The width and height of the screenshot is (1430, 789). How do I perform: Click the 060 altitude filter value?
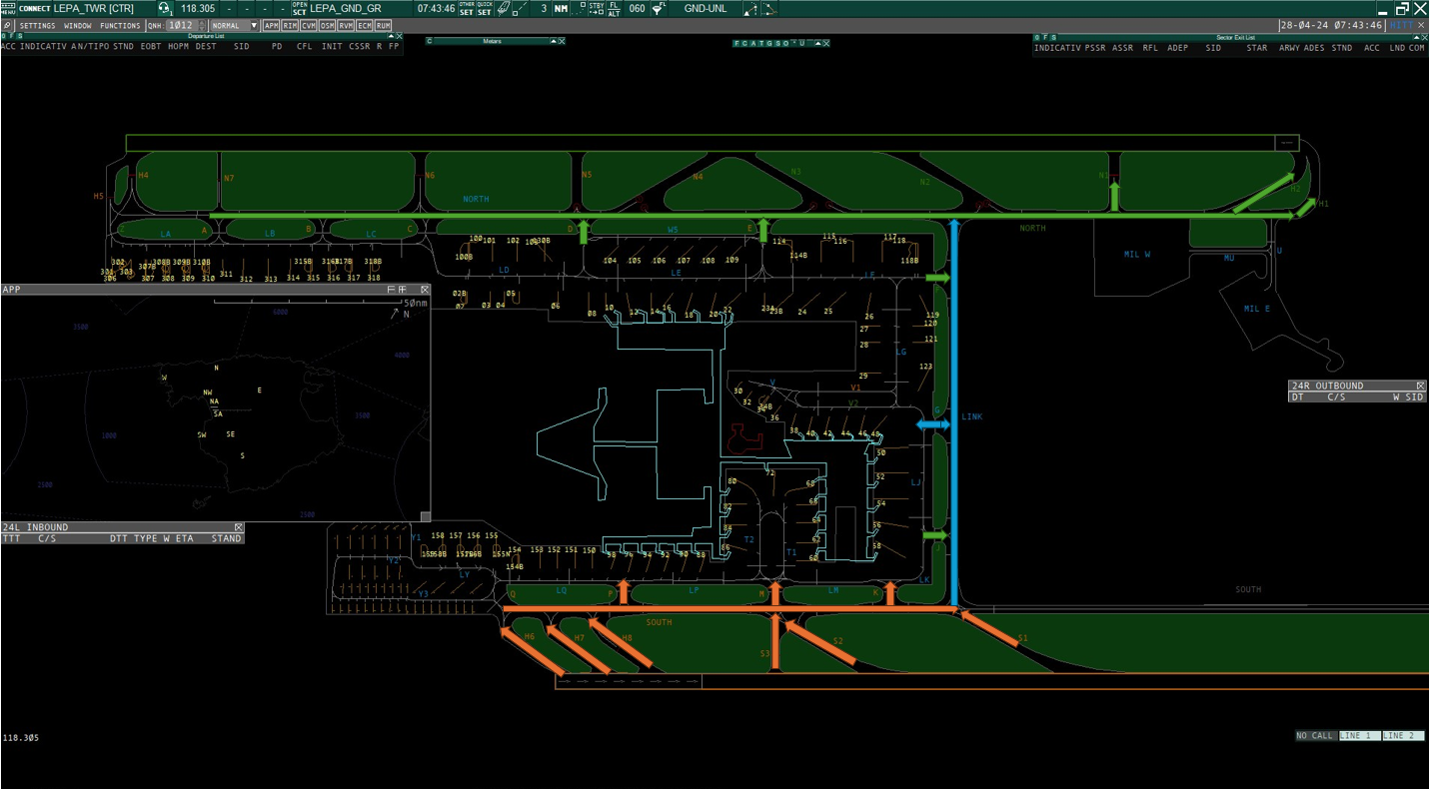point(637,8)
